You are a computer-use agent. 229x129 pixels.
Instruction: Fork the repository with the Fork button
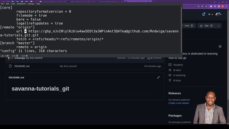[x=189, y=26]
